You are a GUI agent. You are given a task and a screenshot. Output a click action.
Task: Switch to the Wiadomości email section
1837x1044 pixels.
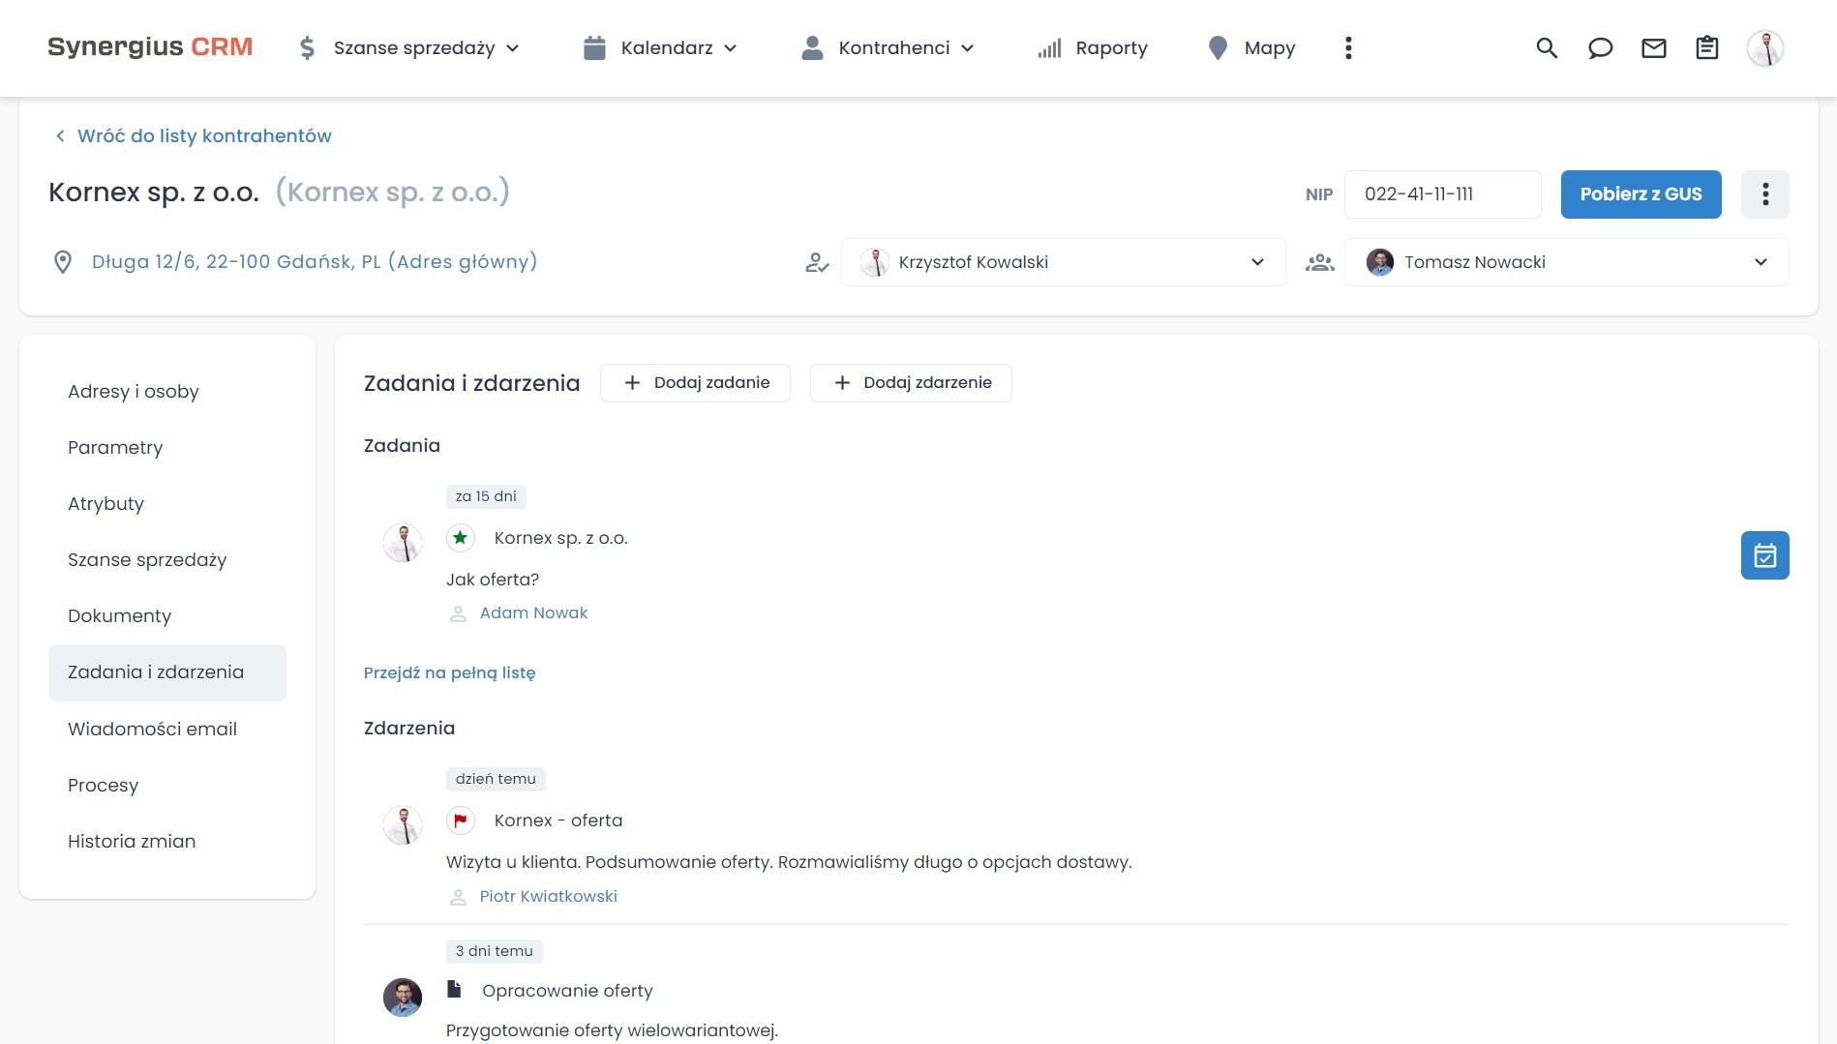coord(152,729)
